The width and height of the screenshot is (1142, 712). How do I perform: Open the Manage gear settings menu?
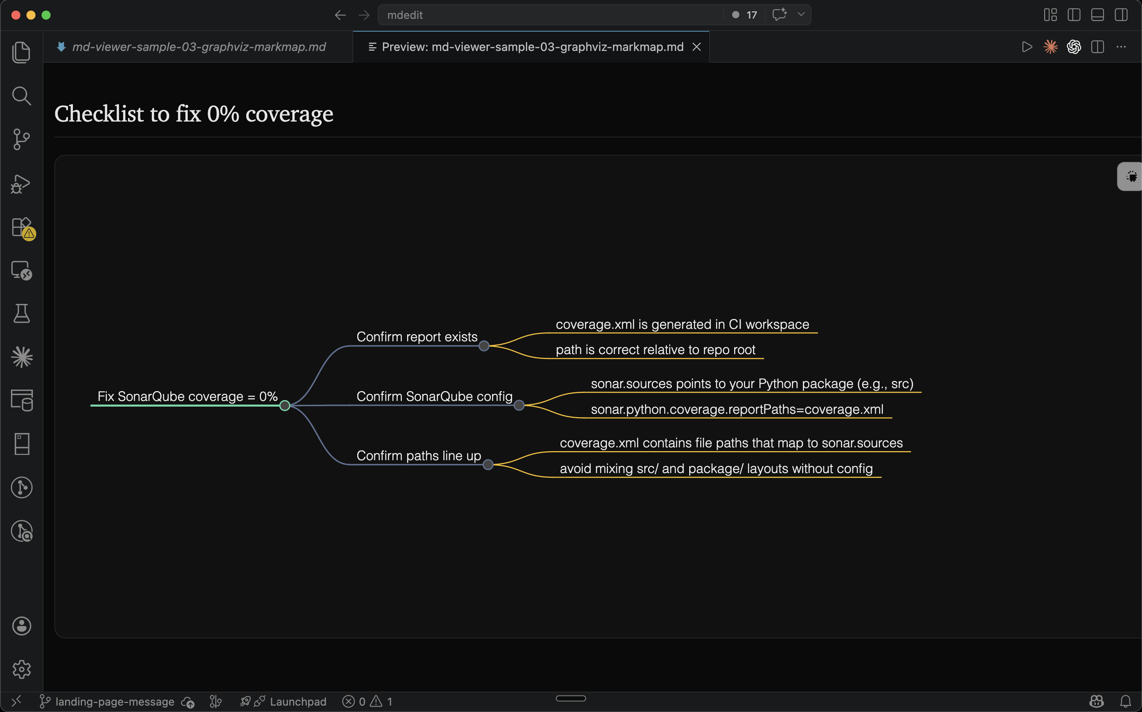tap(22, 669)
